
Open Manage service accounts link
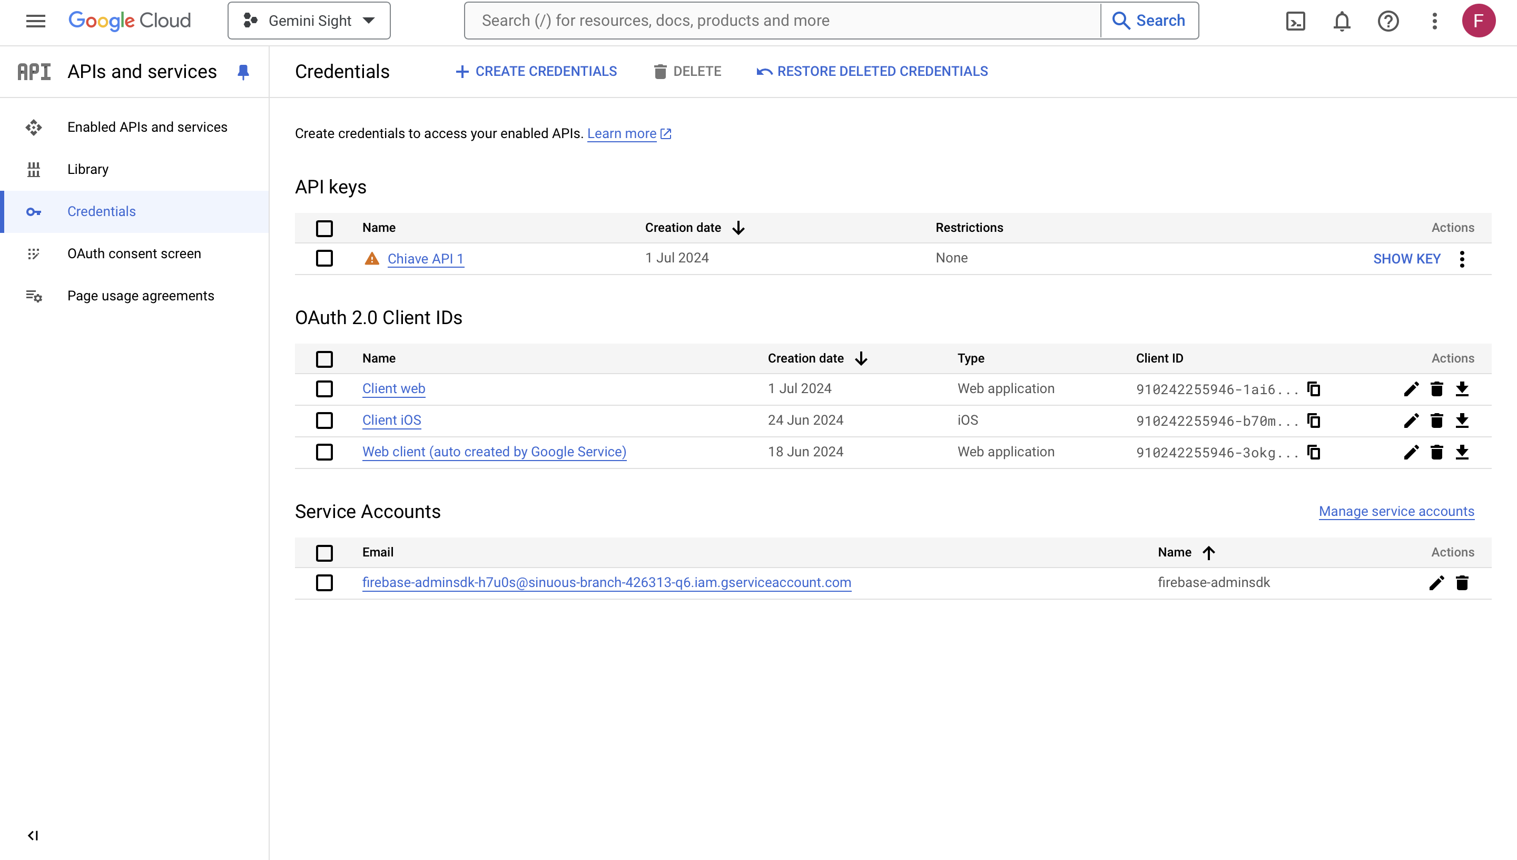click(1396, 512)
